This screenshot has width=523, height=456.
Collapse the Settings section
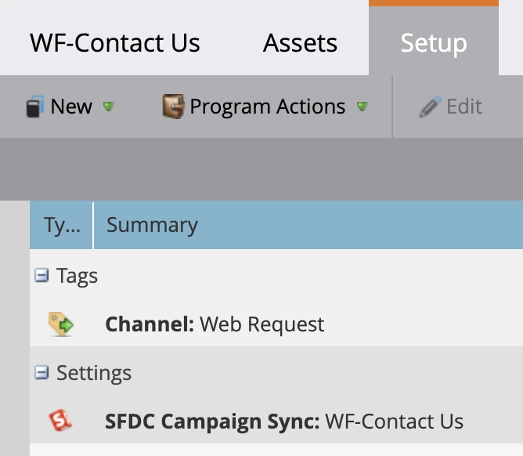tap(41, 373)
